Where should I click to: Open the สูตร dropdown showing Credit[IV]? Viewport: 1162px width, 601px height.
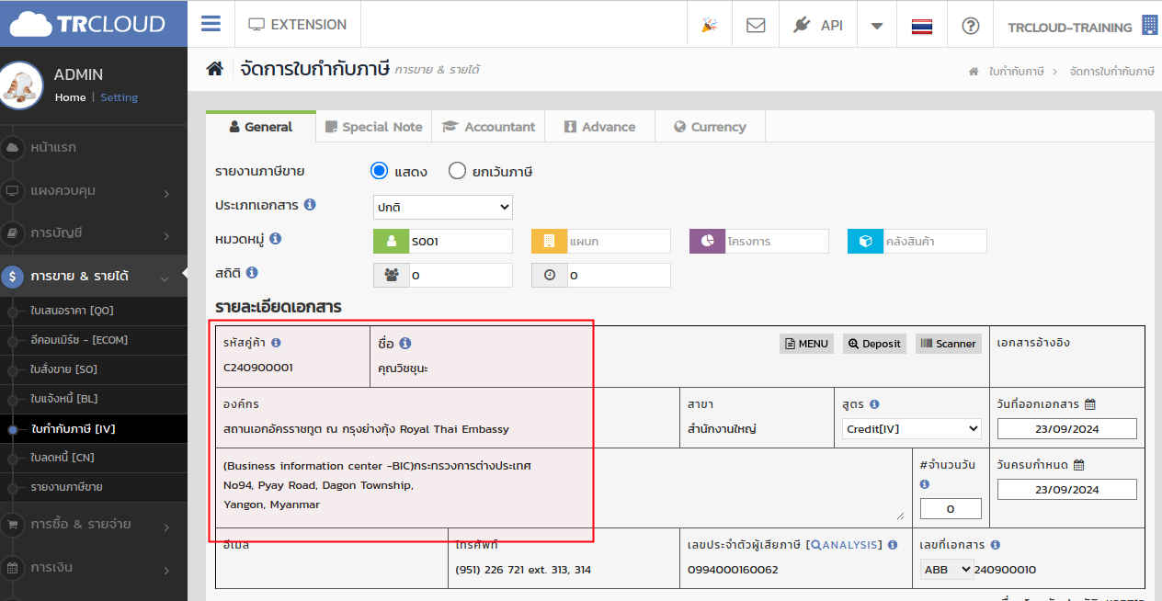pyautogui.click(x=912, y=428)
